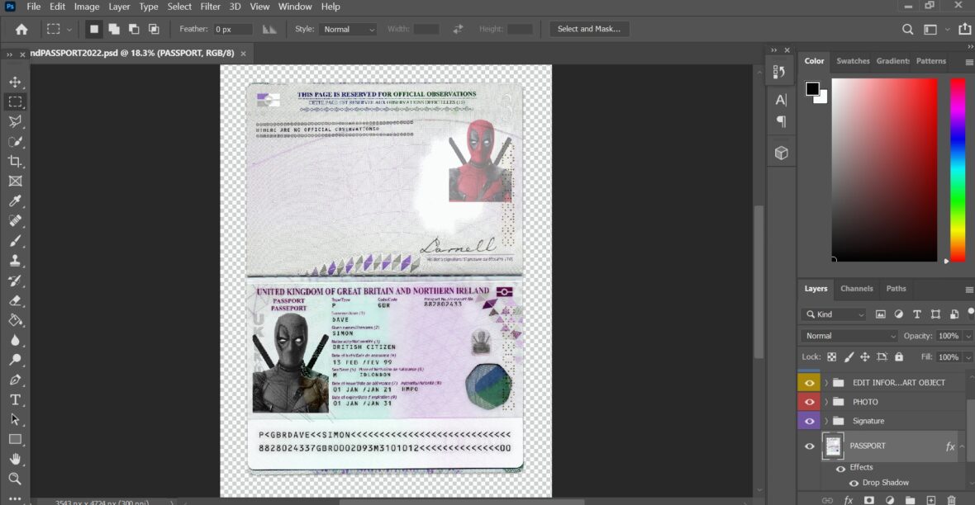Screen dimensions: 975x505
Task: Select the Zoom tool
Action: 15,479
